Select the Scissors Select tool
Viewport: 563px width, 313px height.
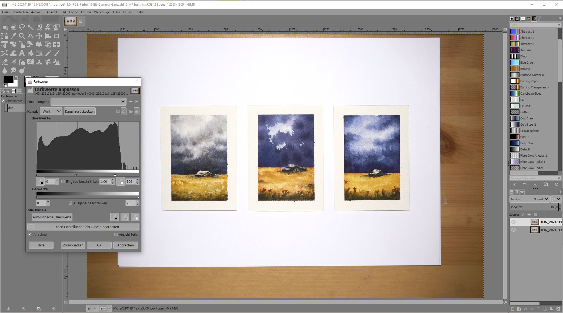(x=48, y=27)
